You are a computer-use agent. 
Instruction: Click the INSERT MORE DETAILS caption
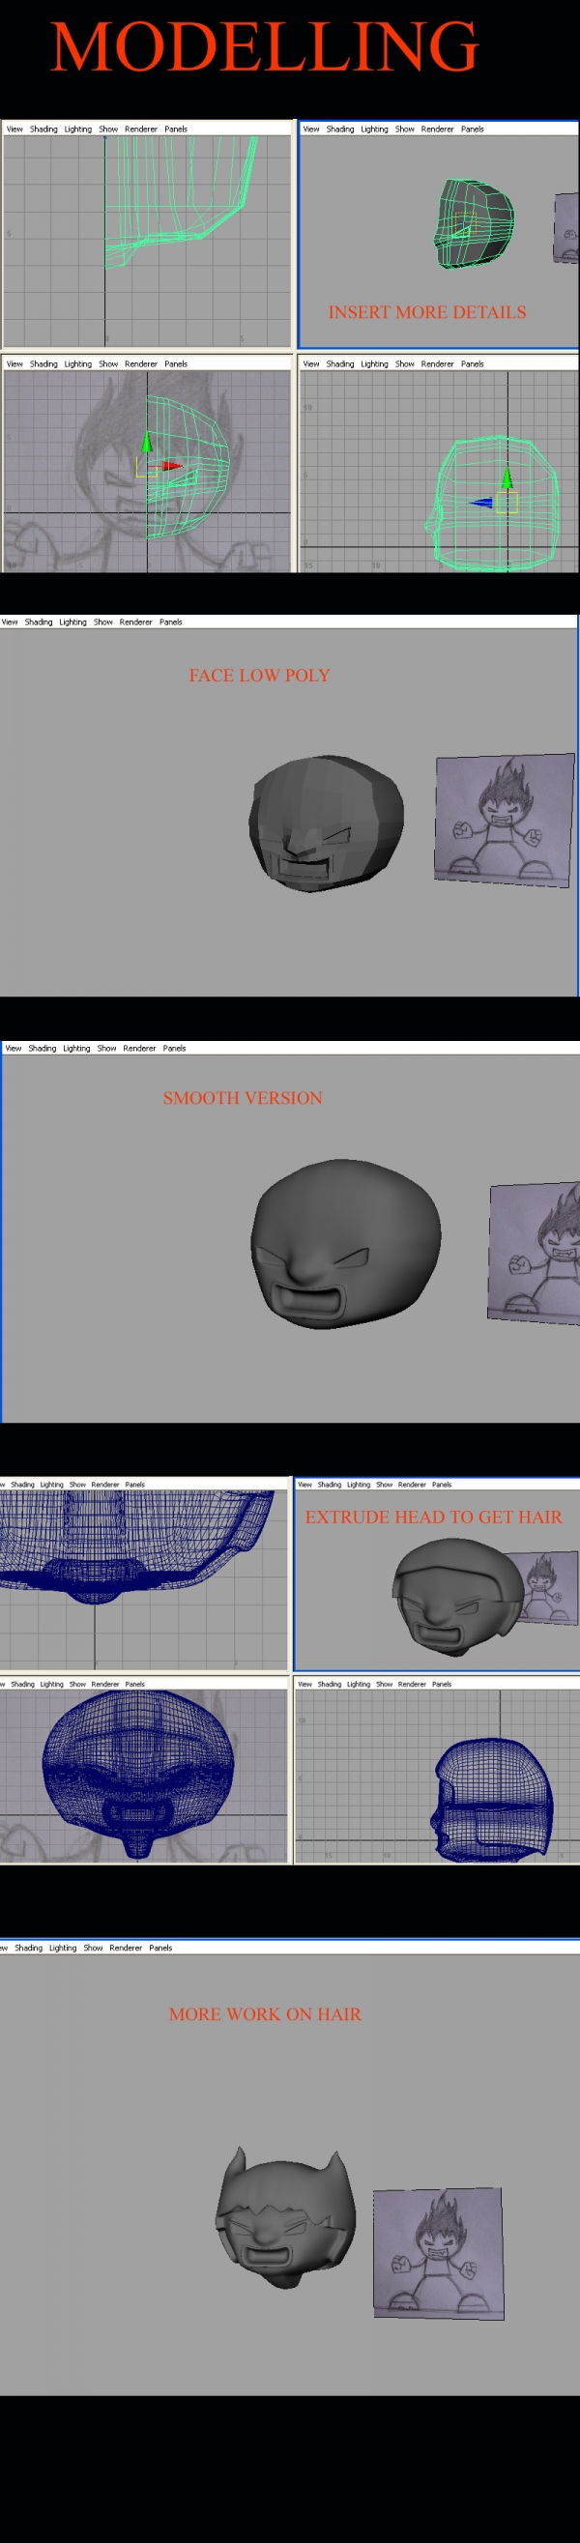427,313
